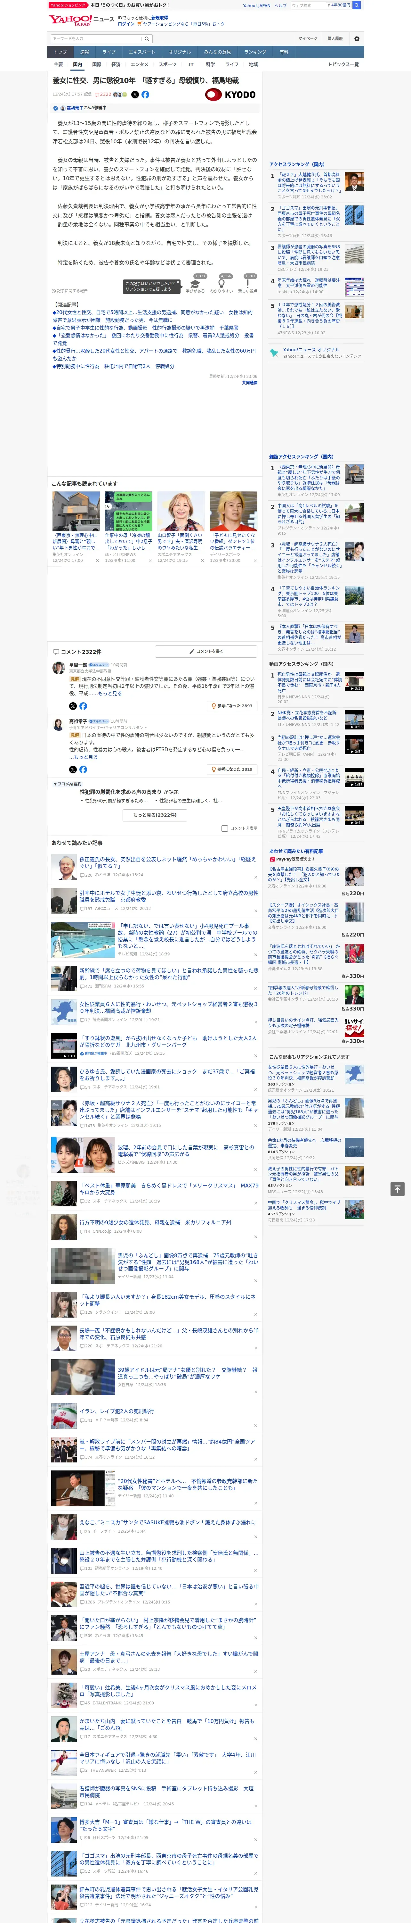This screenshot has height=1923, width=411.
Task: Click the keyword search input field
Action: click(x=96, y=39)
